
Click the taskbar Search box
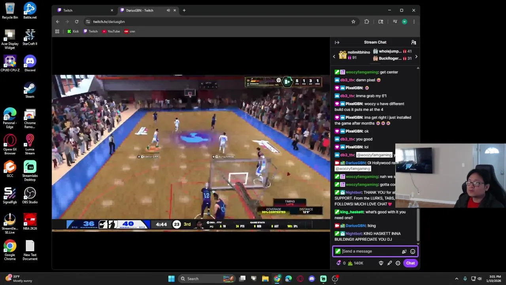click(x=207, y=279)
